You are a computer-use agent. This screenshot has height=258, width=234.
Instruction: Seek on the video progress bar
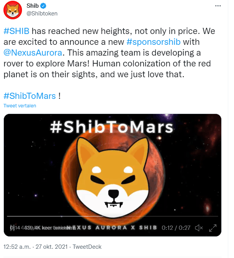click(112, 216)
